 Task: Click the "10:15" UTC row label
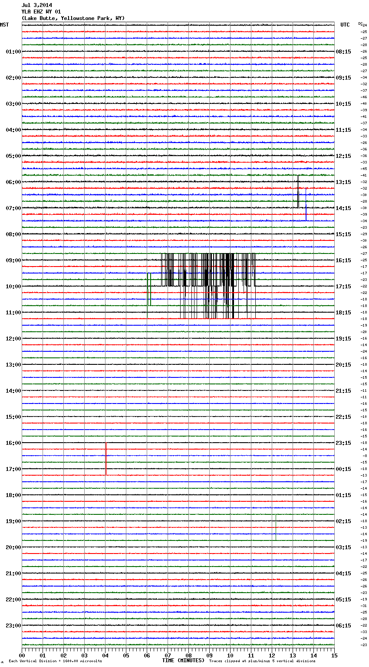343,104
